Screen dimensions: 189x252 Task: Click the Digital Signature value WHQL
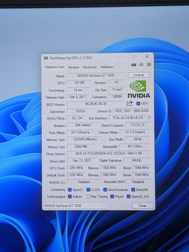tap(137, 160)
